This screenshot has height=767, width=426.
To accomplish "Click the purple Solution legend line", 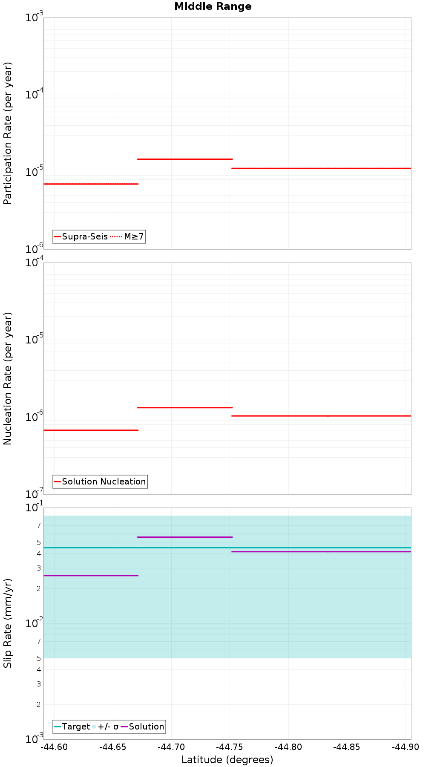I will coord(124,727).
